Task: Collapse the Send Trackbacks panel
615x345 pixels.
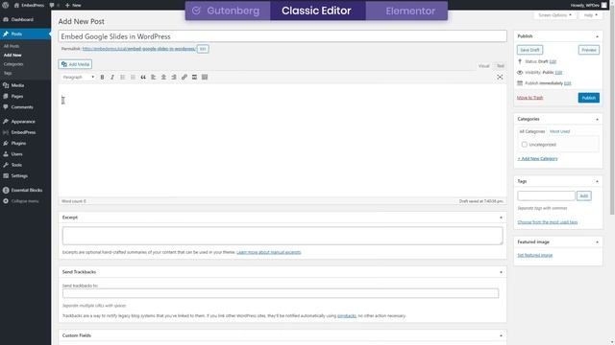Action: click(x=501, y=272)
